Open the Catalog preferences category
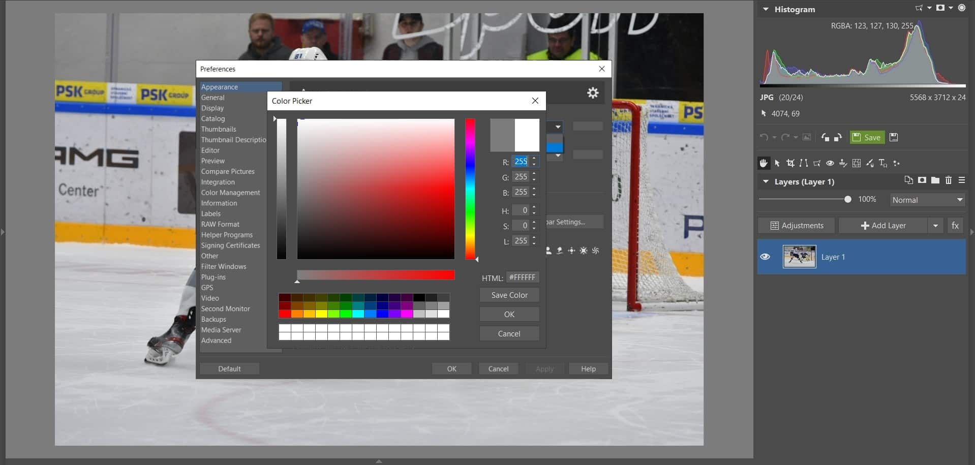 [x=212, y=118]
